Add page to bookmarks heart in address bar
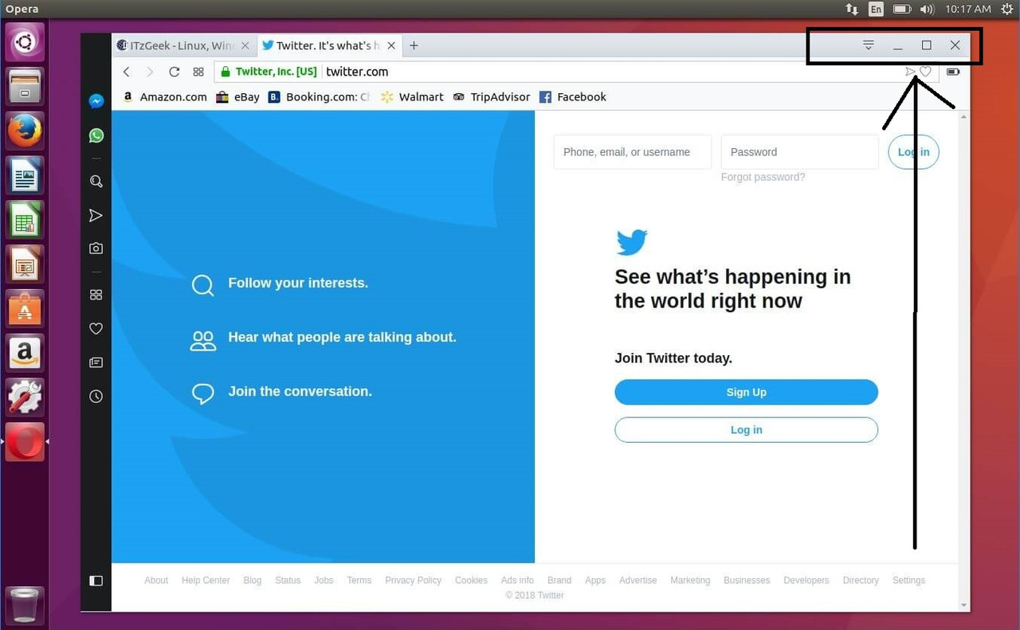The height and width of the screenshot is (630, 1020). (x=925, y=72)
